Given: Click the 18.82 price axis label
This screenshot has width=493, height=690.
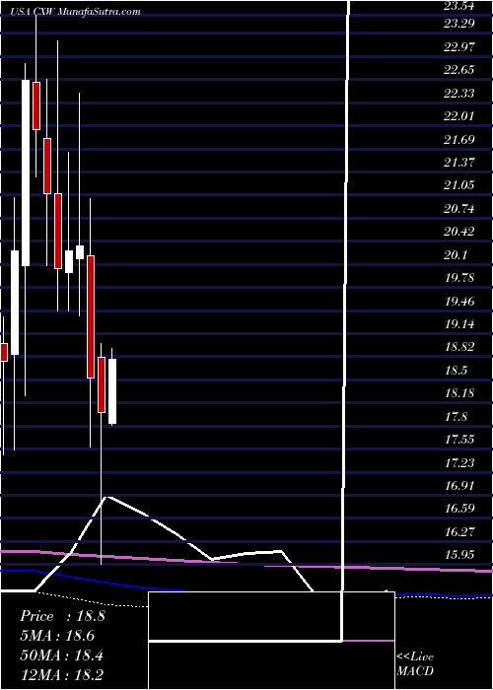Looking at the screenshot, I should (458, 347).
